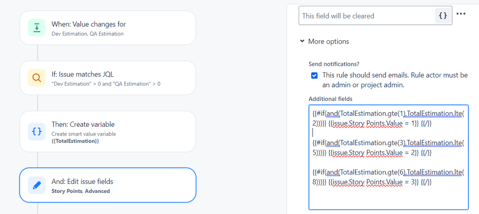
Task: Click the 'Story Points, Advanced' subtitle text
Action: 81,191
